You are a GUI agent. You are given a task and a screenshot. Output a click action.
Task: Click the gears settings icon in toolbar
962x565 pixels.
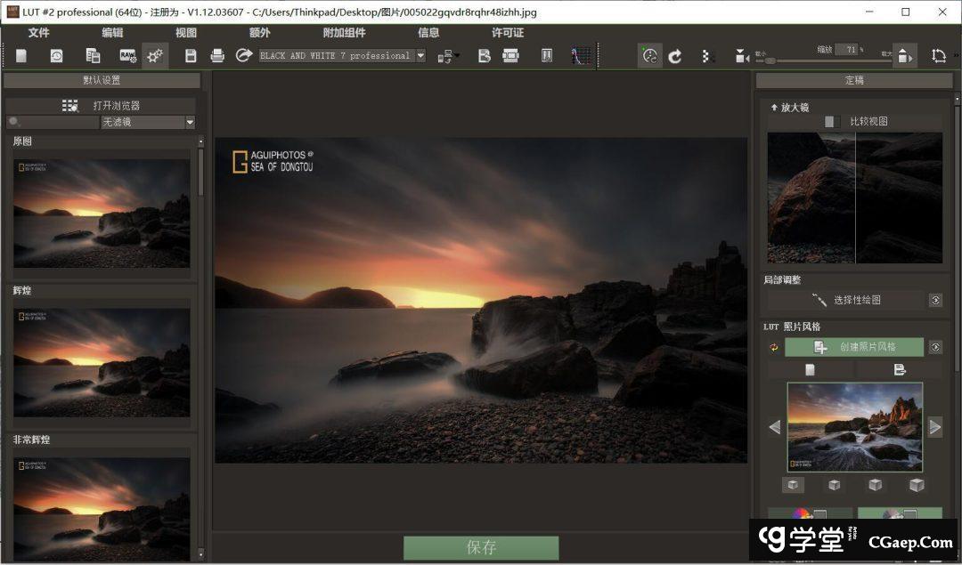click(155, 56)
